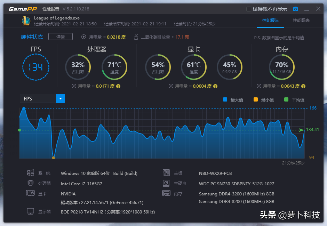Click the CO2 emission bottle icon

coord(136,37)
